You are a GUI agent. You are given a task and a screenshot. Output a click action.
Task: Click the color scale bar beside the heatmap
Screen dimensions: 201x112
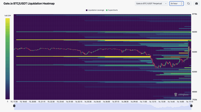[x=8, y=59]
